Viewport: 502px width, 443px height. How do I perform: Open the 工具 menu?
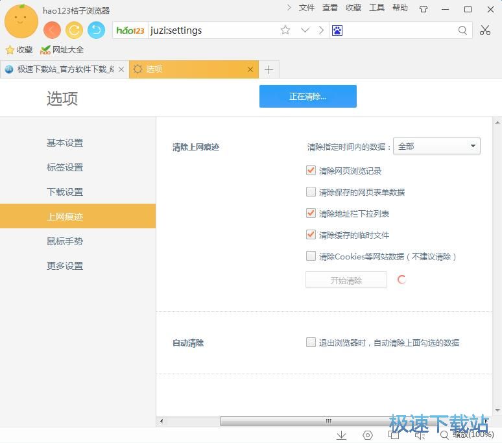click(377, 8)
